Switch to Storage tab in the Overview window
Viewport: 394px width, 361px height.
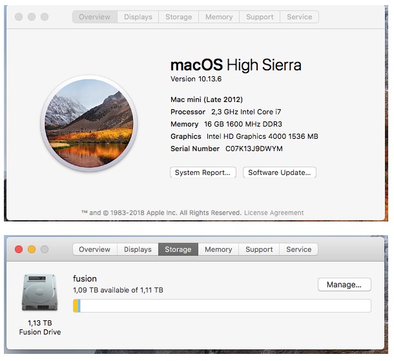pyautogui.click(x=179, y=17)
